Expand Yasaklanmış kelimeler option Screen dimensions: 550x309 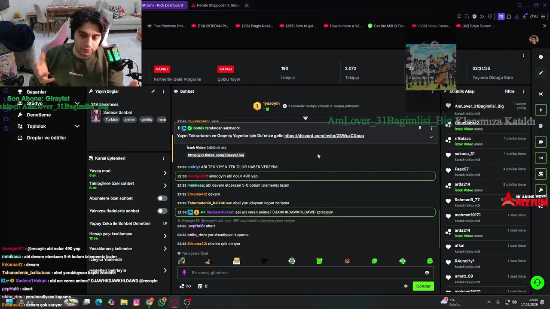pyautogui.click(x=165, y=248)
